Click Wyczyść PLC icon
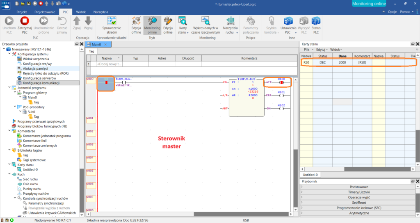Viewport: 420px width, 223px height. click(x=304, y=21)
